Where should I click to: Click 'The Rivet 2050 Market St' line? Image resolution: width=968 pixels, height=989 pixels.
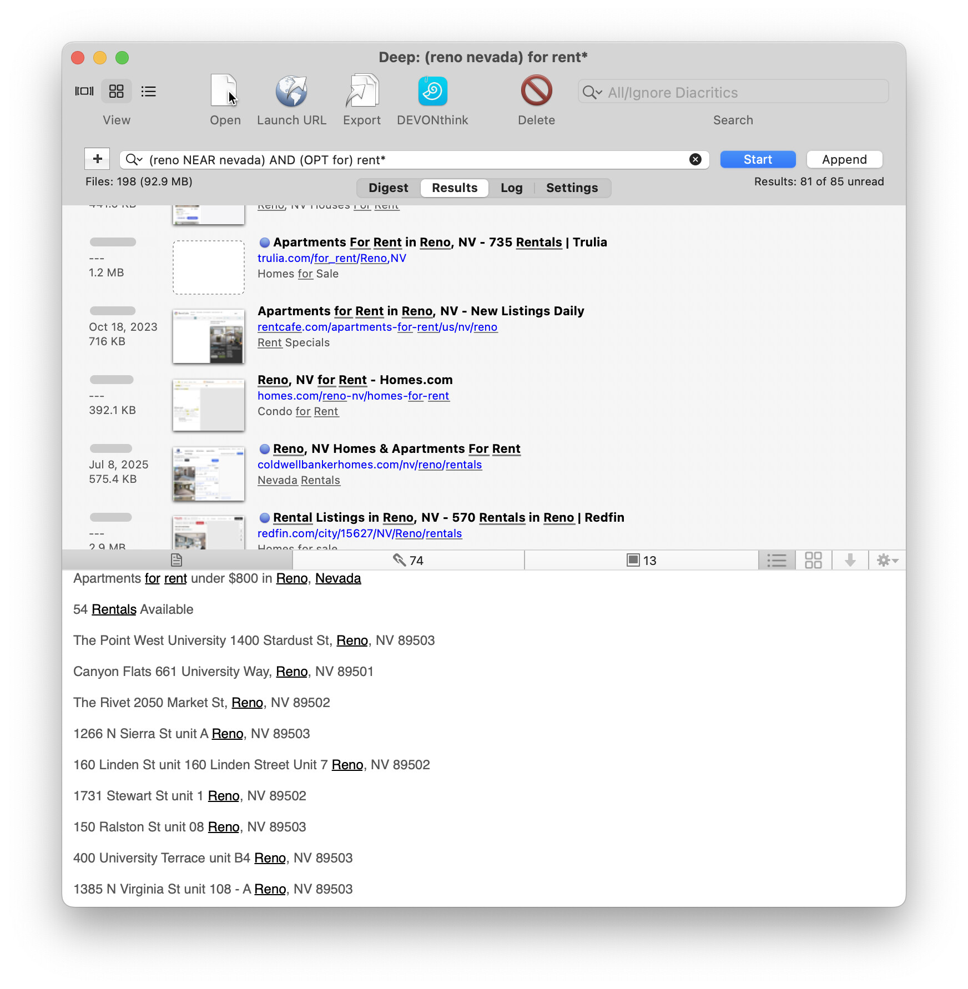pyautogui.click(x=201, y=703)
